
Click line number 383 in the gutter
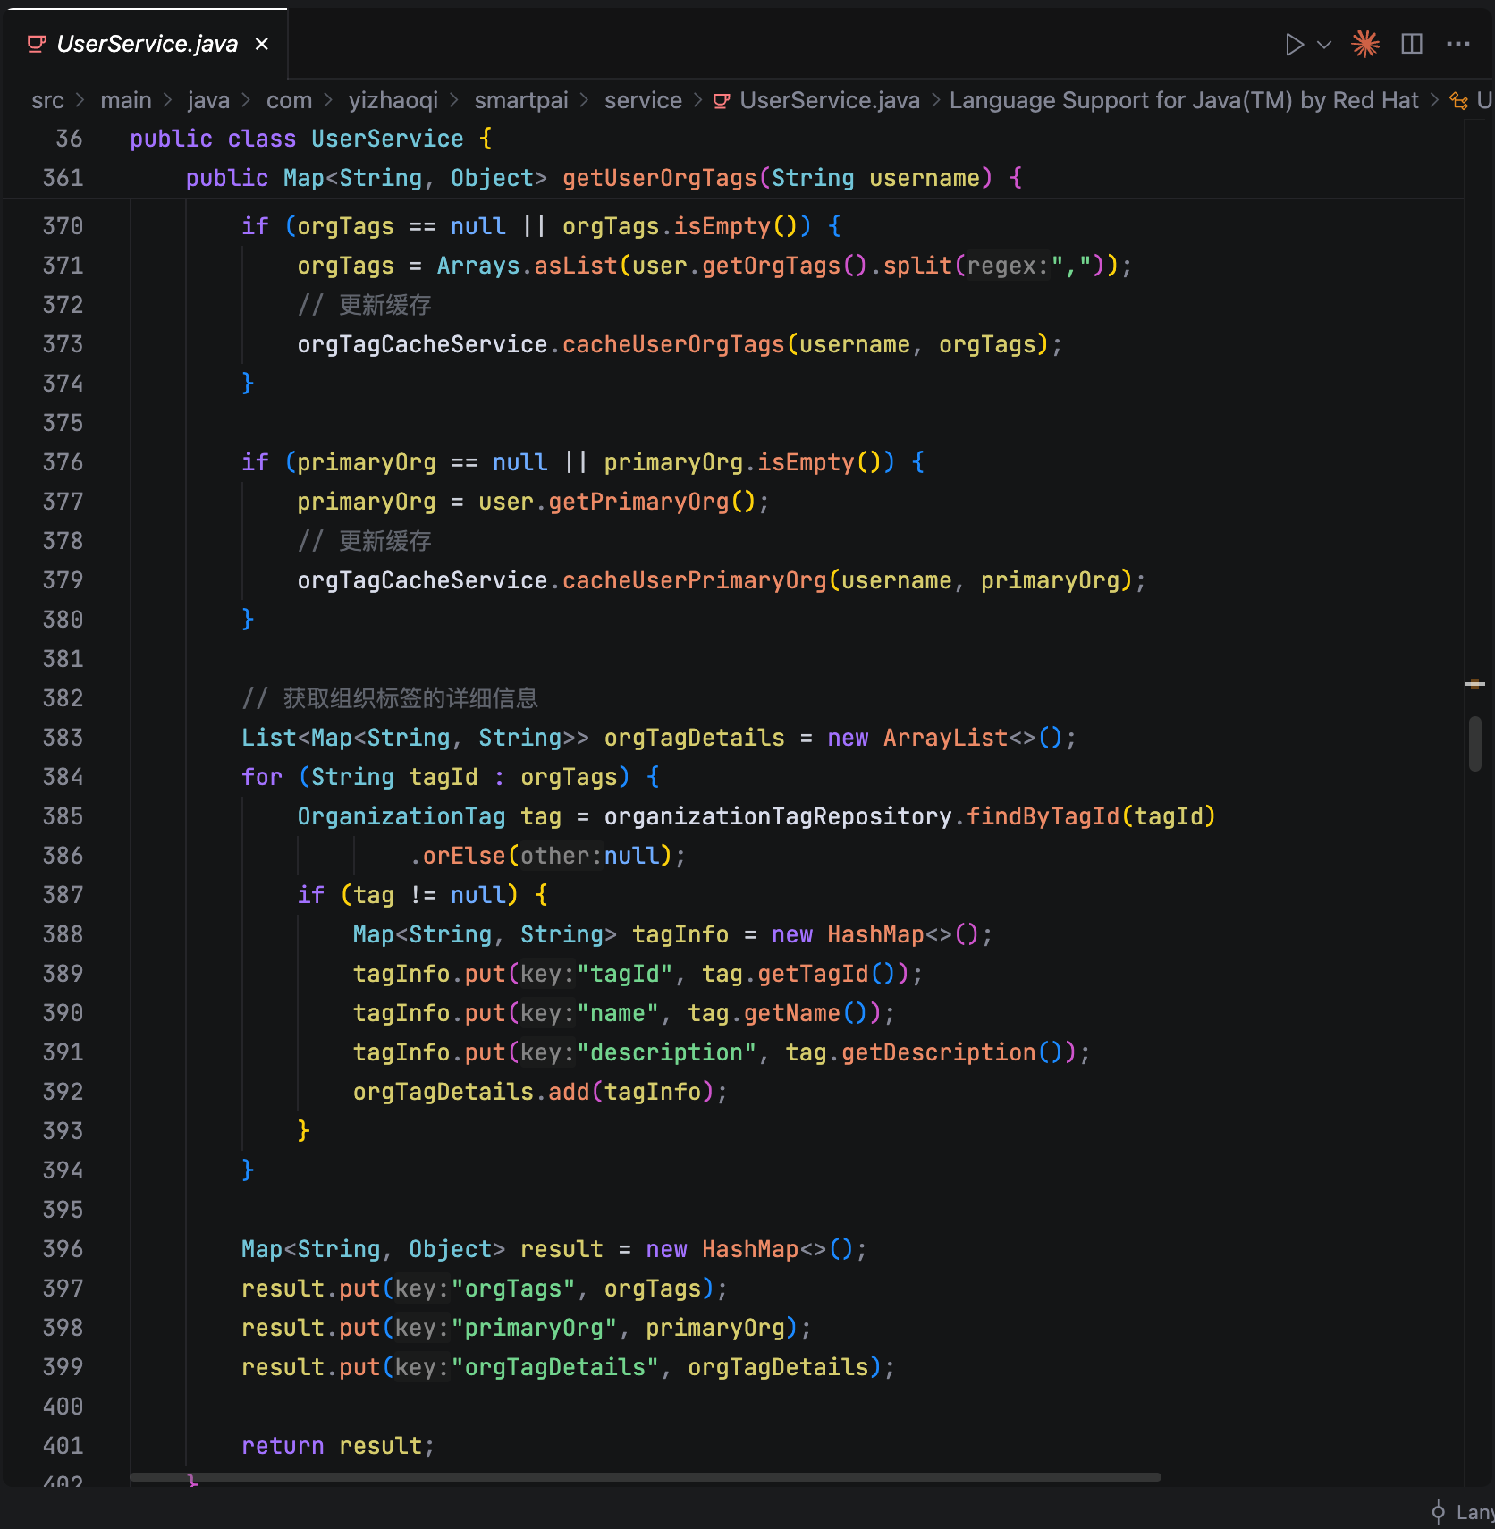tap(63, 738)
